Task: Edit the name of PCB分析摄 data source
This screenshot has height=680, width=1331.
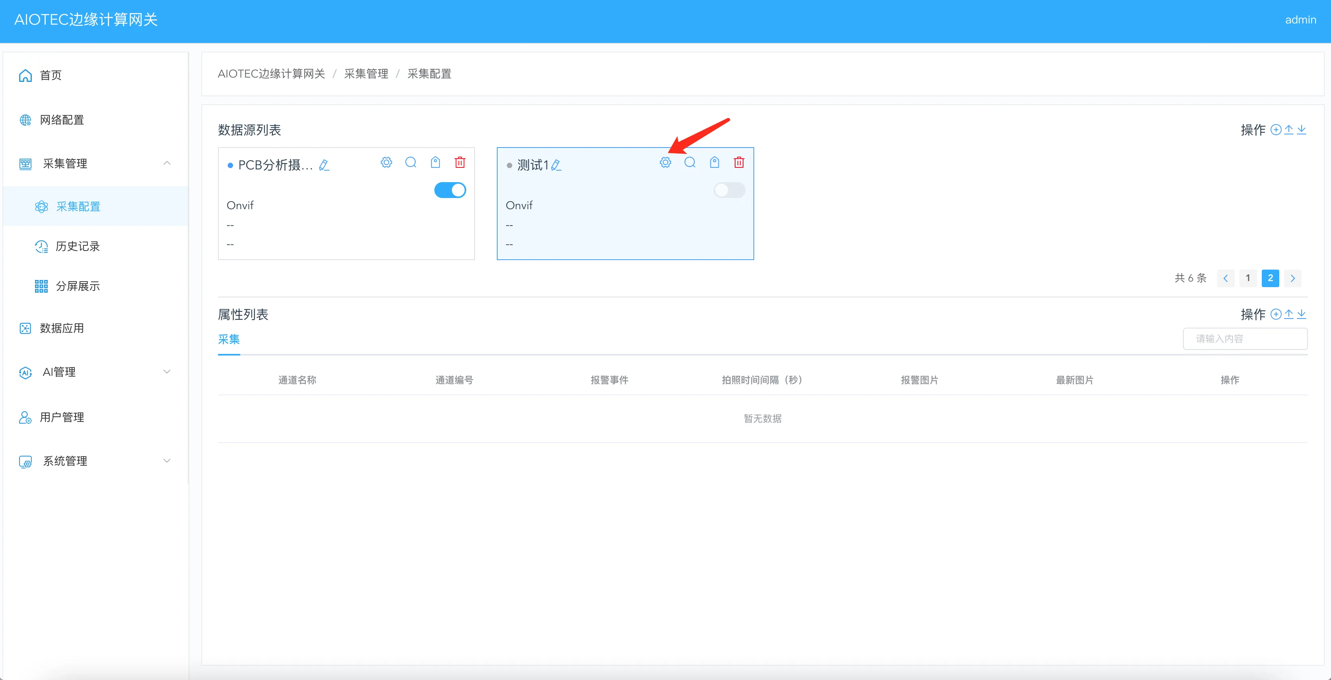Action: point(324,165)
